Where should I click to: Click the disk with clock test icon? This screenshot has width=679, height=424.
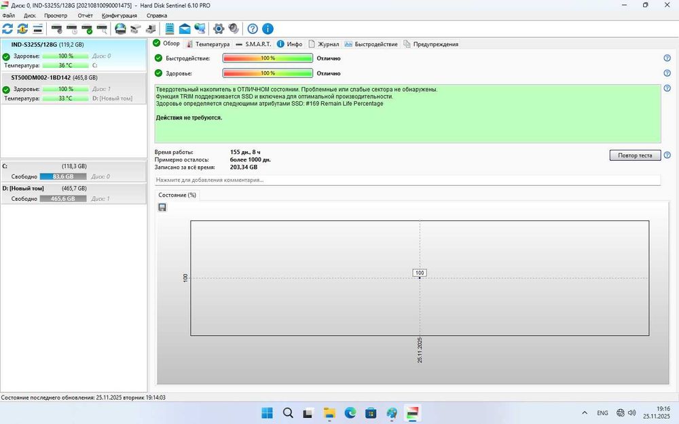[71, 29]
